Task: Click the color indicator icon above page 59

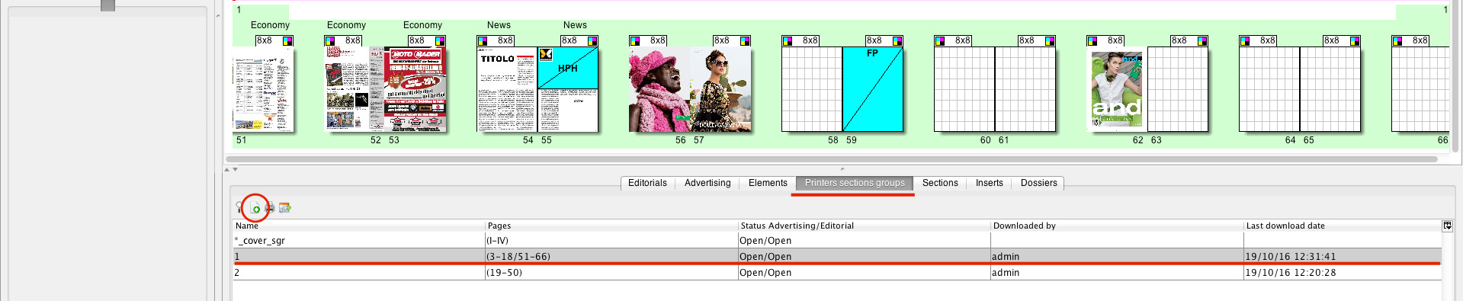Action: point(897,40)
